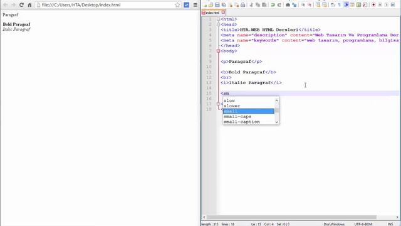
Task: Collapse the <body> fold marker on line 7
Action: (218, 51)
